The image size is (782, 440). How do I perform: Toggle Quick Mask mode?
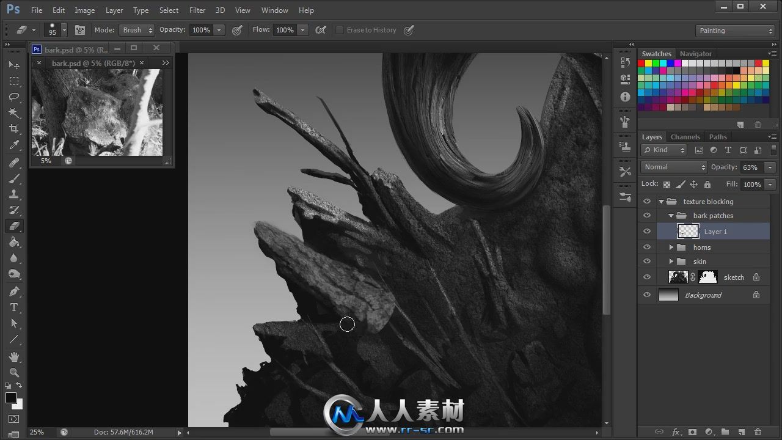[14, 419]
